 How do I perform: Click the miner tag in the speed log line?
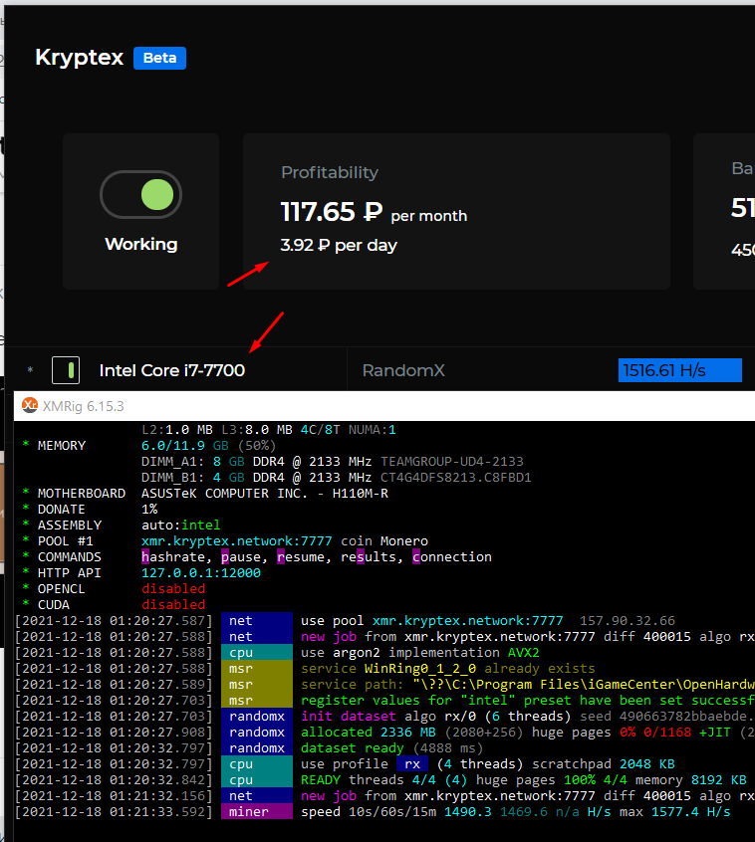coord(257,811)
